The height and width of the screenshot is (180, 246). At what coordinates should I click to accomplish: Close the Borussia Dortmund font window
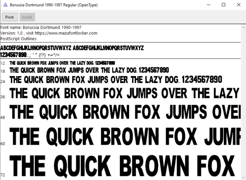coord(239,5)
